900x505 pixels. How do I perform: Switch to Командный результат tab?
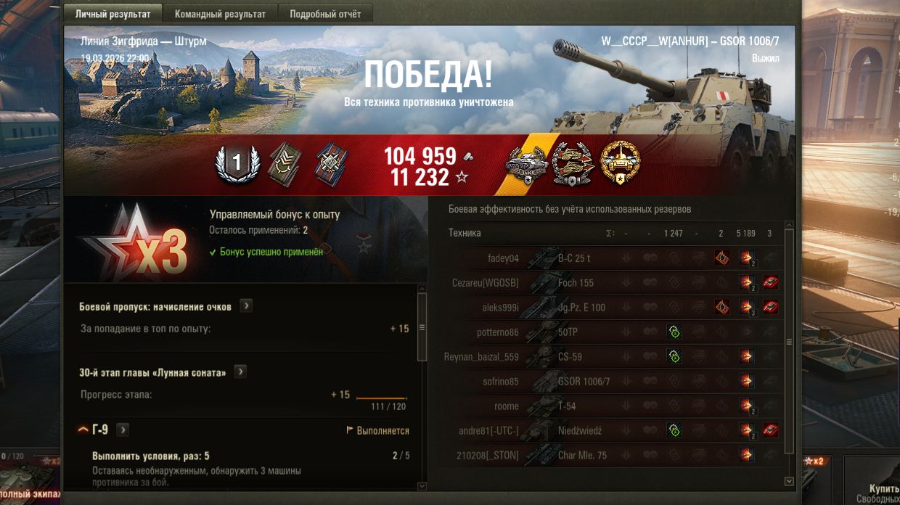point(220,14)
